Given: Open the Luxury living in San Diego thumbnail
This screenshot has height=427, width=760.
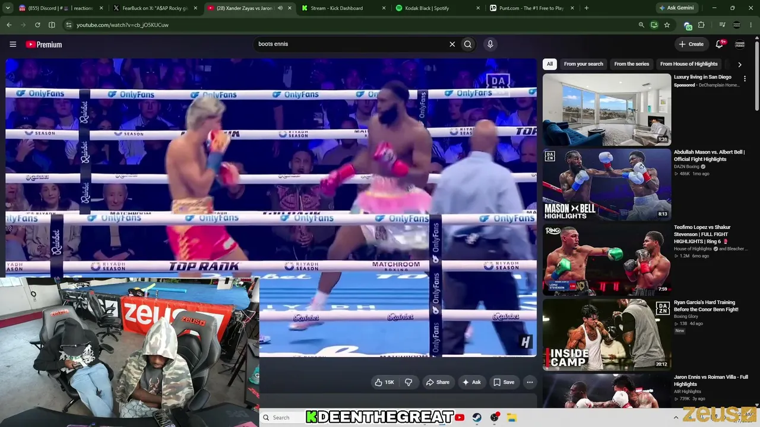Looking at the screenshot, I should tap(607, 110).
